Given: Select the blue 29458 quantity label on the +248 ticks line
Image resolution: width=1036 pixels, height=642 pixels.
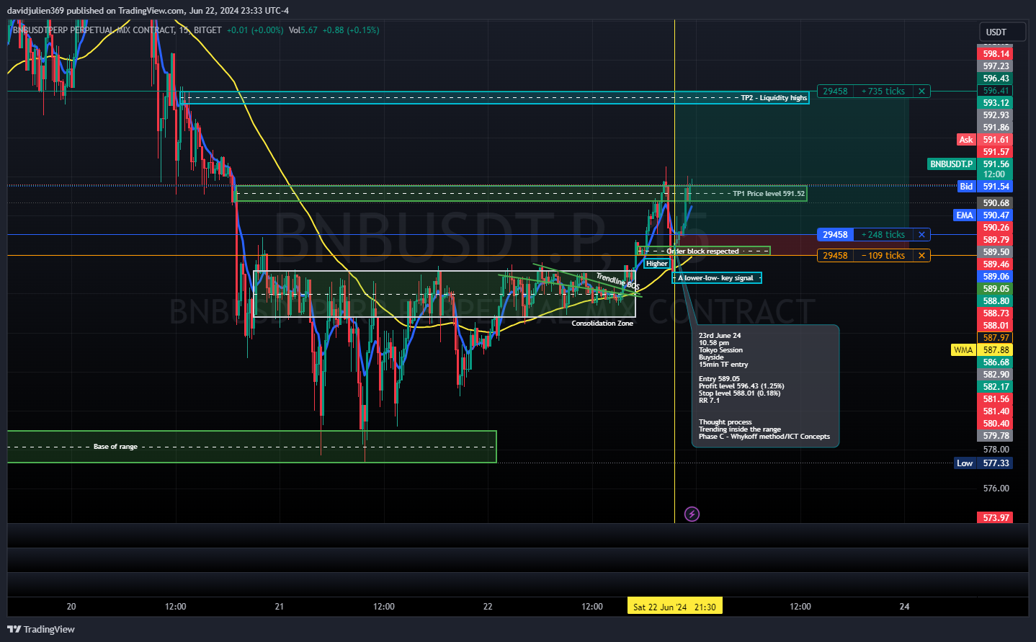Looking at the screenshot, I should [x=835, y=235].
